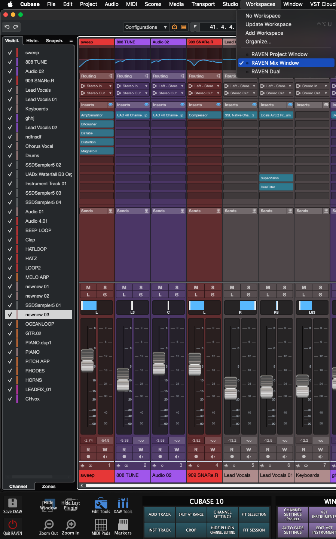
Task: Open Stereo In input routing on sweep
Action: [x=96, y=86]
